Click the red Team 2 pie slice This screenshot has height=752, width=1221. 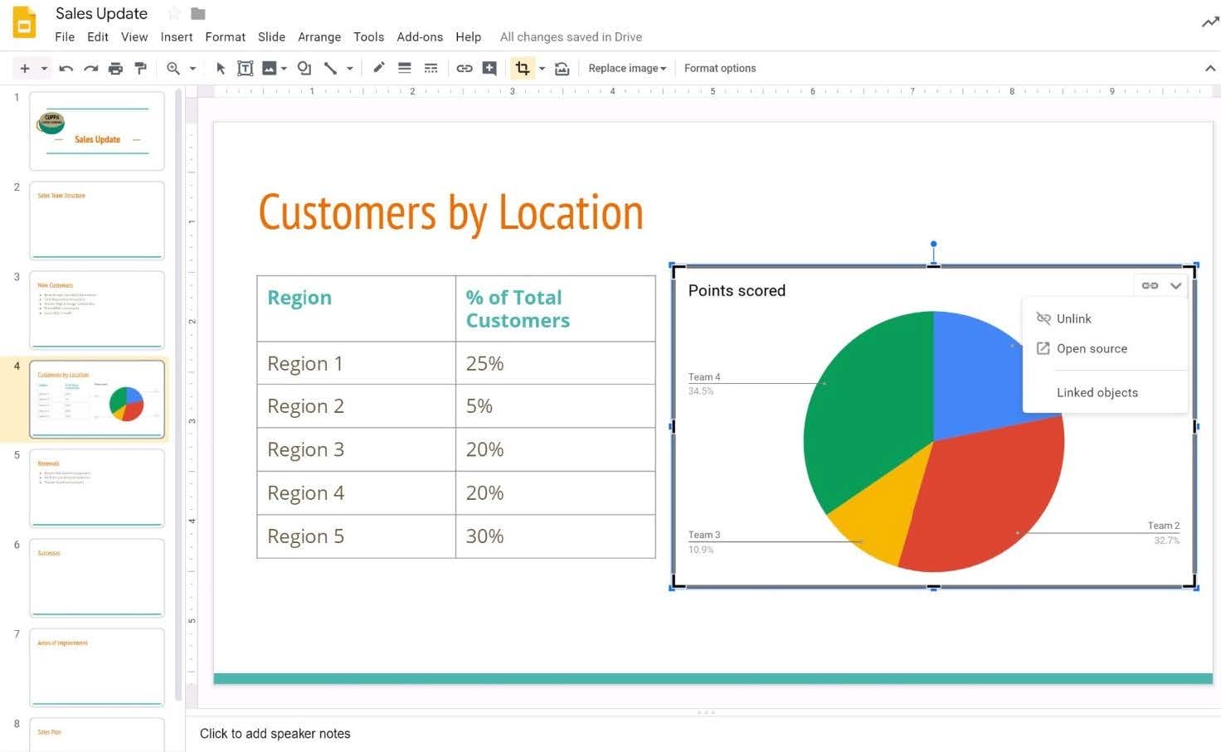point(987,497)
